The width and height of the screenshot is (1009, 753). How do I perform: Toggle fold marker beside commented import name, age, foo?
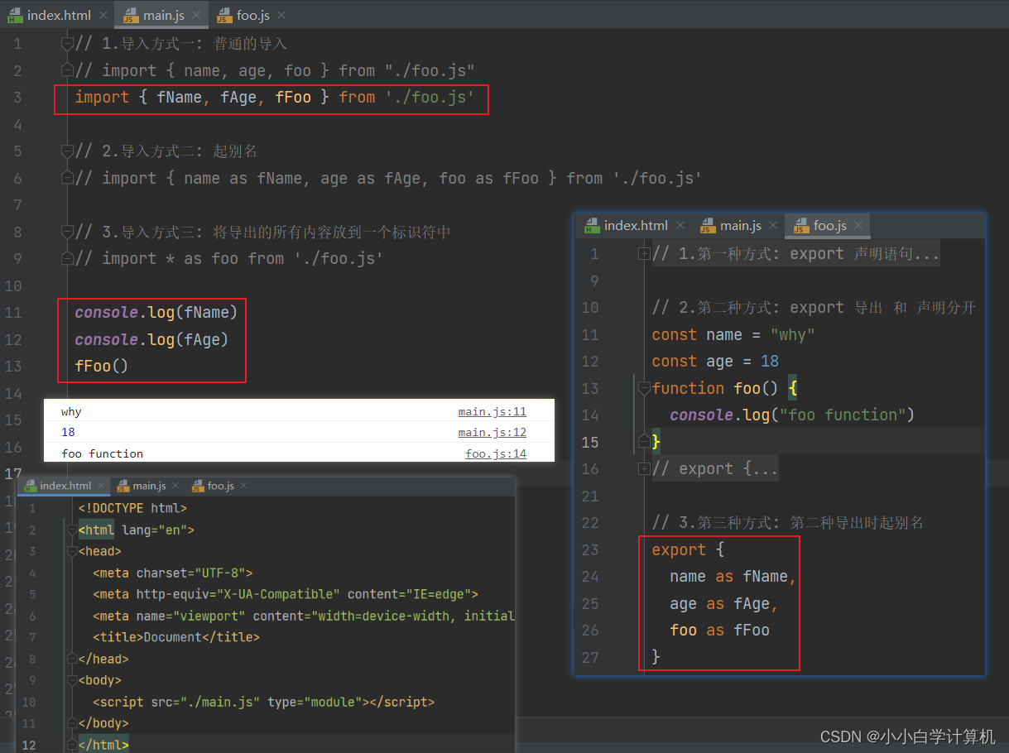pyautogui.click(x=67, y=71)
